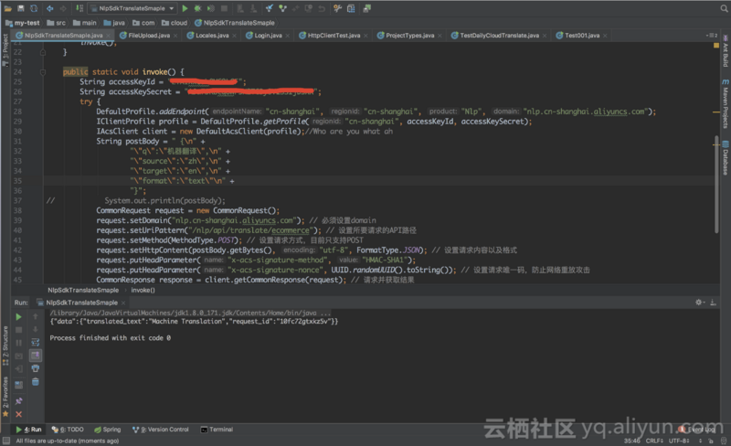Screen dimensions: 731x446
Task: Open the NlpSdkTranslateSmaple run configuration dropdown
Action: tap(132, 8)
